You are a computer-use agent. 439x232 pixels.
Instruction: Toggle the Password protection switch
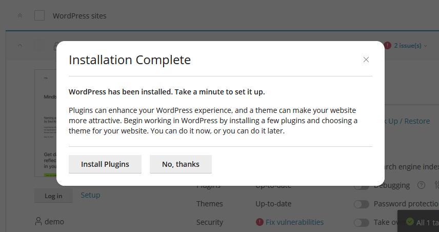362,204
